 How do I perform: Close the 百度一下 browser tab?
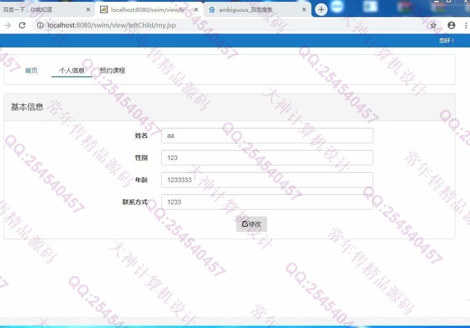point(88,9)
